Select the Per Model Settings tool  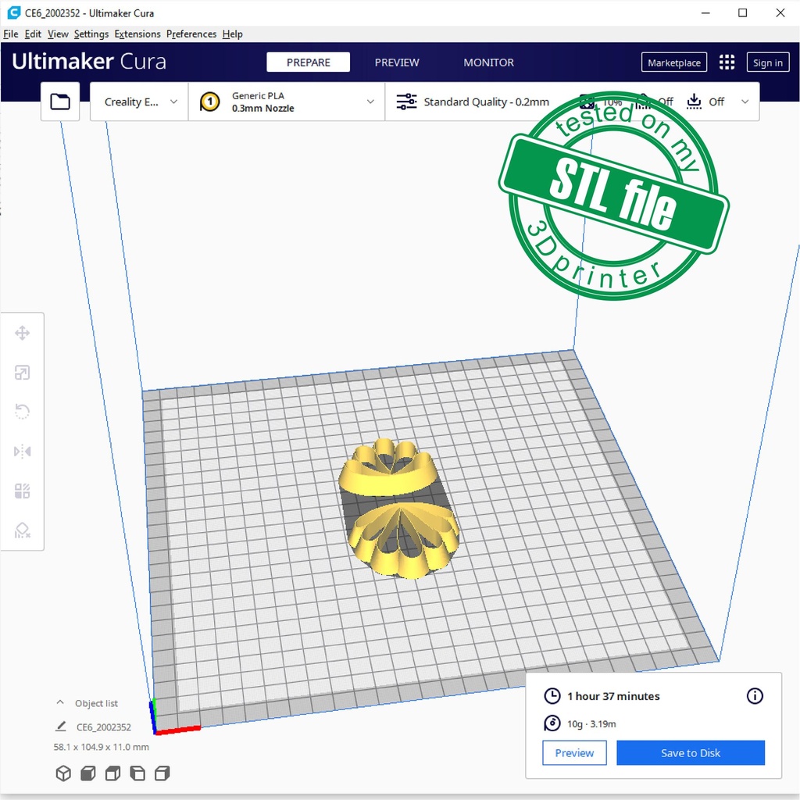coord(22,491)
